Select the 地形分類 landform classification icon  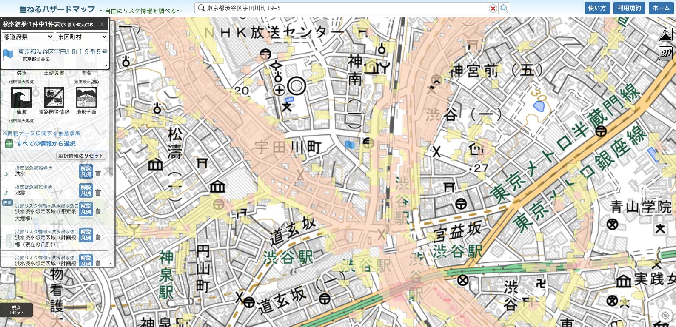[x=86, y=97]
